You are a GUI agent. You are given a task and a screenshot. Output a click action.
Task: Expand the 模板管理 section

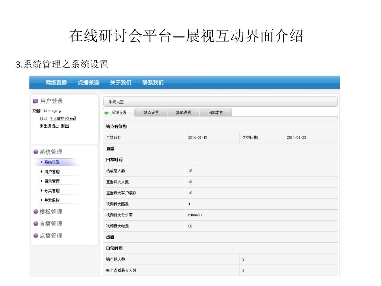pos(51,212)
